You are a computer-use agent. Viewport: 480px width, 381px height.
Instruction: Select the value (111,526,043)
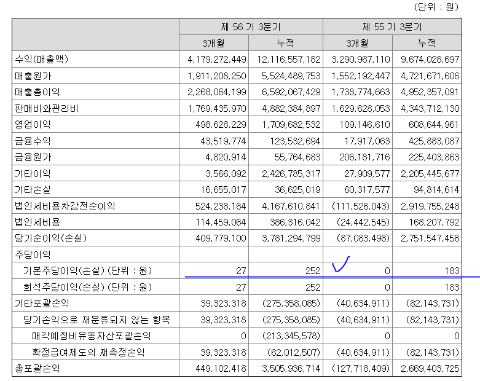pos(361,206)
